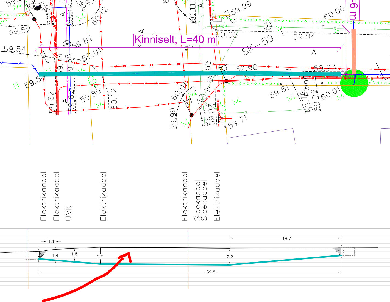390x302 pixels.
Task: Click the 39.8 total length dimension
Action: [x=211, y=272]
